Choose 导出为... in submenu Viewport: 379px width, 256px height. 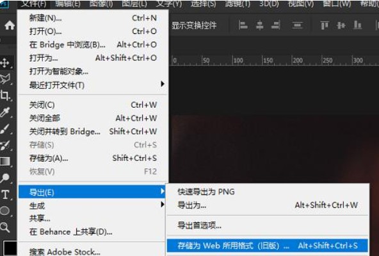(268, 205)
